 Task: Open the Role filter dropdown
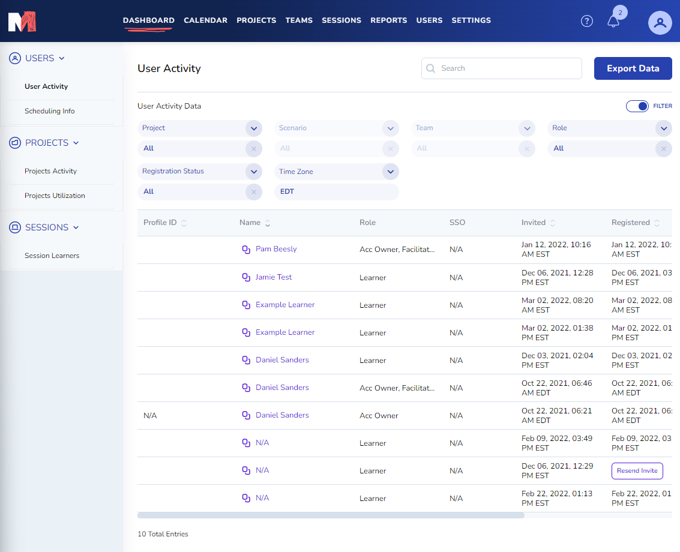pos(663,128)
